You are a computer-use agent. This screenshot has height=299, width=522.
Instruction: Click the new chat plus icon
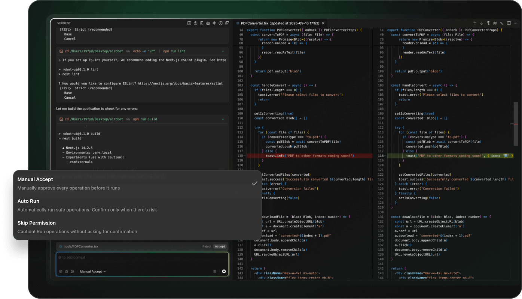pyautogui.click(x=189, y=23)
